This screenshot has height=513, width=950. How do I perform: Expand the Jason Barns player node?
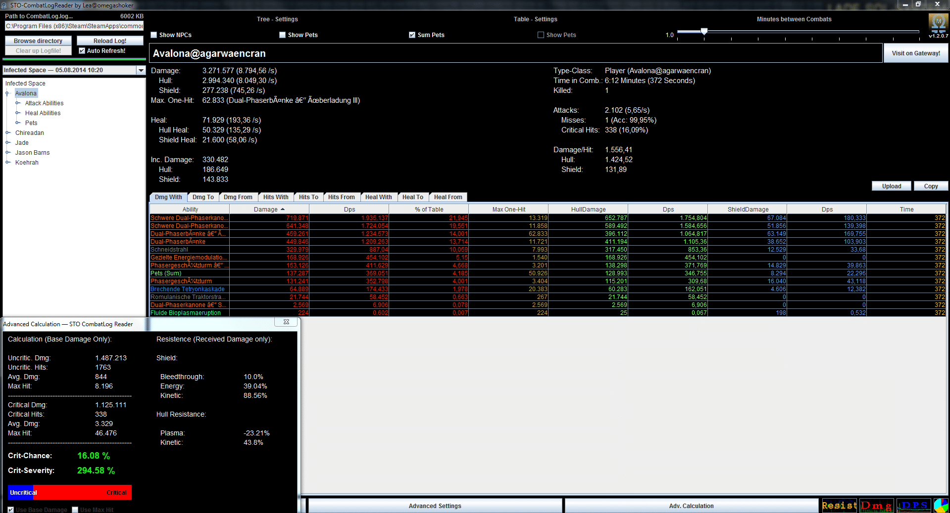click(8, 152)
